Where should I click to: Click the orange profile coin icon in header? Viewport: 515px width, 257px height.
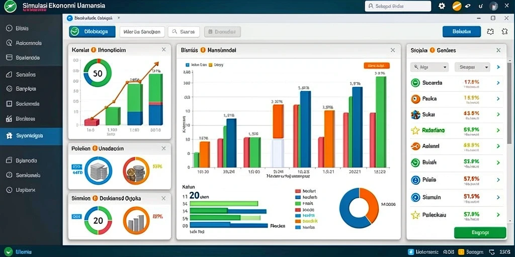(x=457, y=6)
